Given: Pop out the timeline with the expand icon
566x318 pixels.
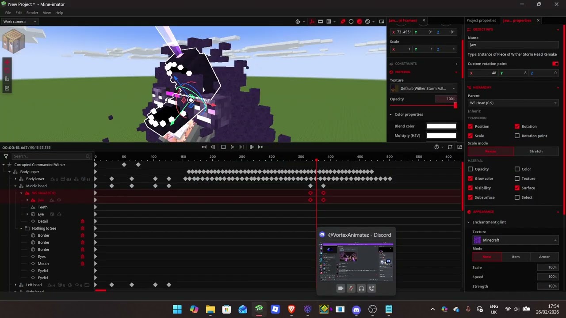Looking at the screenshot, I should pos(459,147).
